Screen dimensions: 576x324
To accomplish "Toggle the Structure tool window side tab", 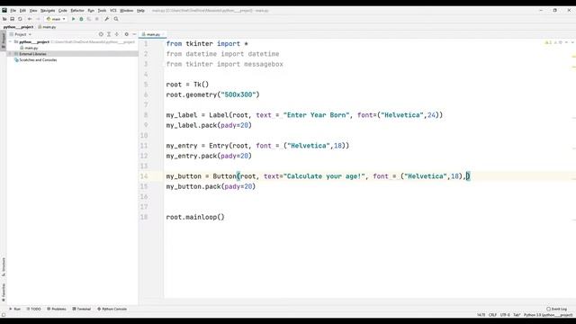I will coord(4,267).
